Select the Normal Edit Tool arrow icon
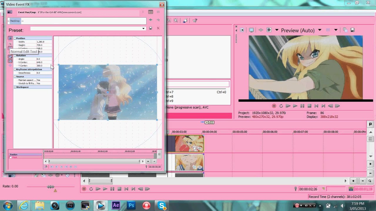 click(10, 44)
